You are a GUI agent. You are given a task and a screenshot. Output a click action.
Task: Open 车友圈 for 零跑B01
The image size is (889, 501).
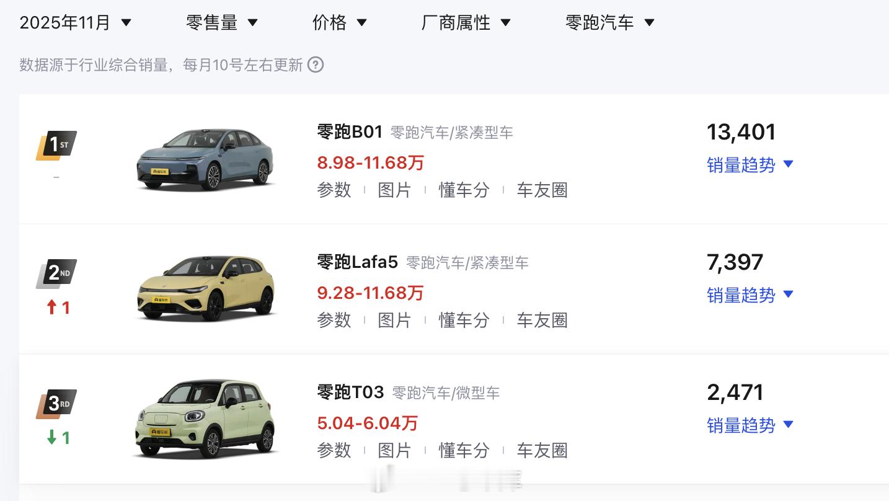[542, 190]
